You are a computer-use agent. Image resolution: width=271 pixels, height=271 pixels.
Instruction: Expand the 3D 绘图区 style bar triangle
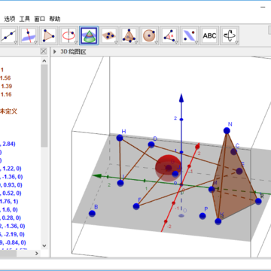[x=55, y=52]
